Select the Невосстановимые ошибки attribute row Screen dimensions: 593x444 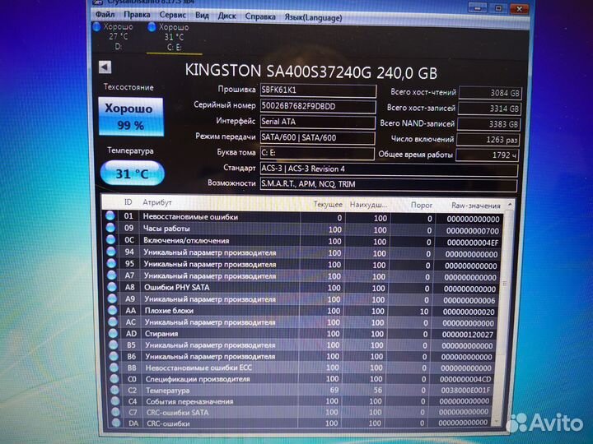[x=302, y=217]
